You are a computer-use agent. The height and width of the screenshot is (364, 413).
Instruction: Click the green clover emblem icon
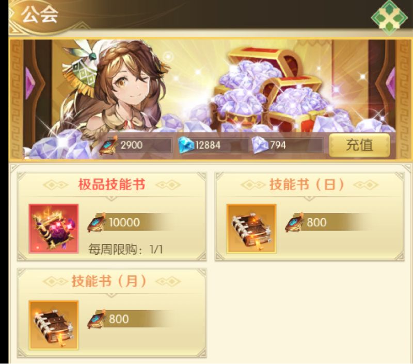(389, 16)
